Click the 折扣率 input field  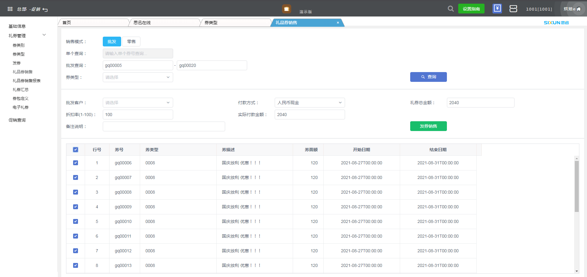138,115
